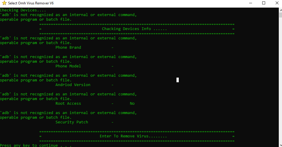This screenshot has width=282, height=147.
Task: Click the scrollbar up arrow
Action: tap(280, 10)
